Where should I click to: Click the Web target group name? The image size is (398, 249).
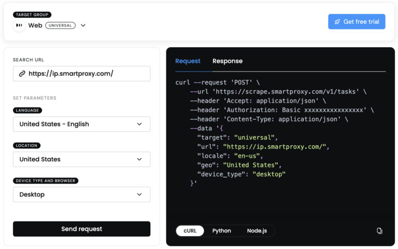(35, 25)
